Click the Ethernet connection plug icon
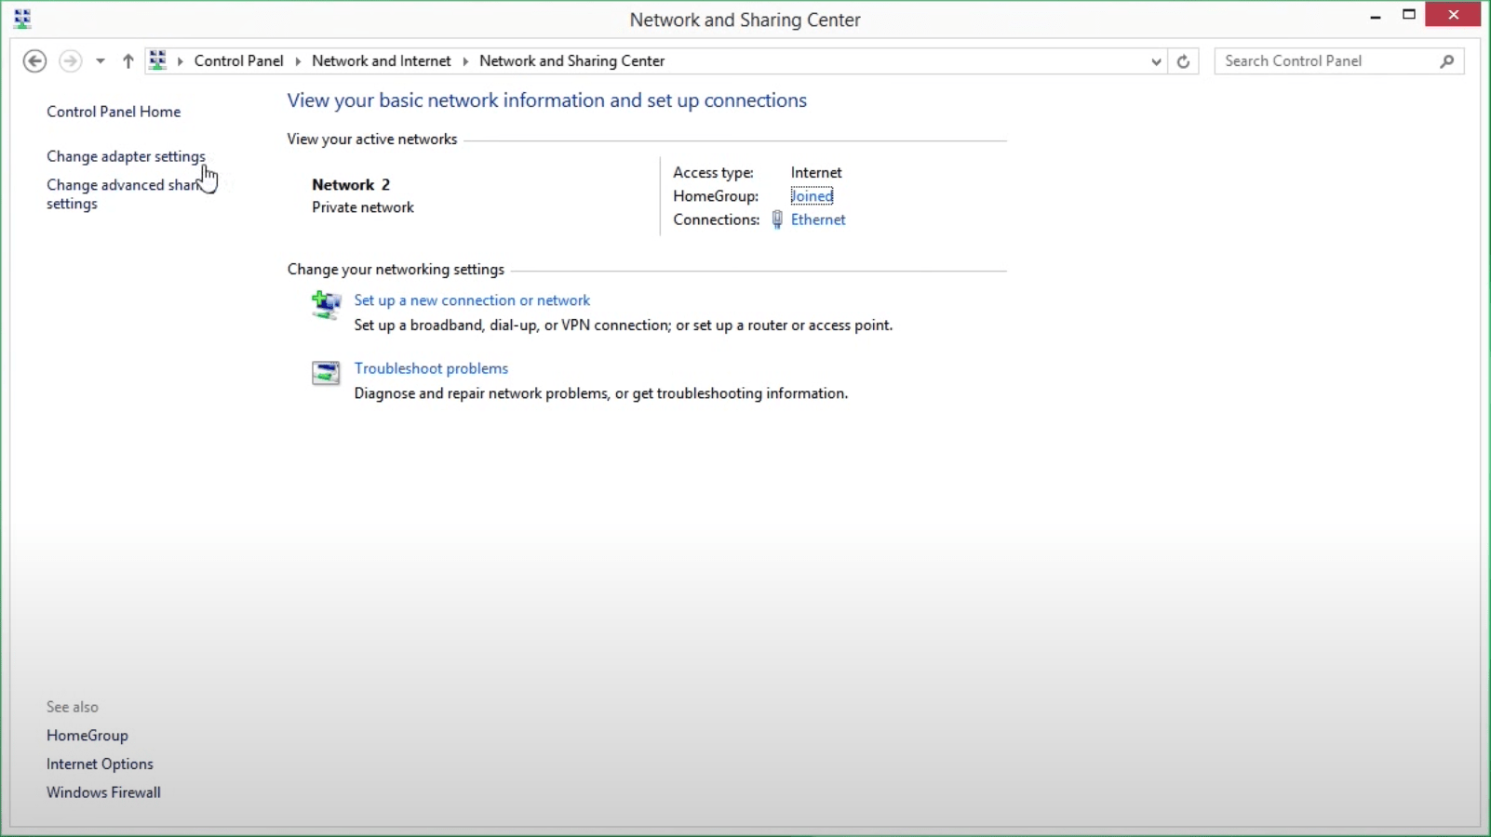 pos(777,219)
